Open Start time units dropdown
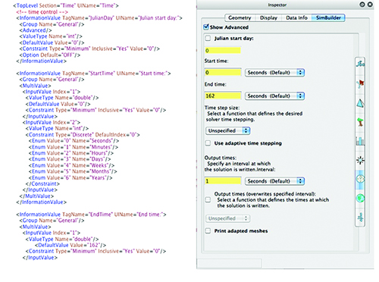Screen dimensions: 379x282 tap(274, 73)
